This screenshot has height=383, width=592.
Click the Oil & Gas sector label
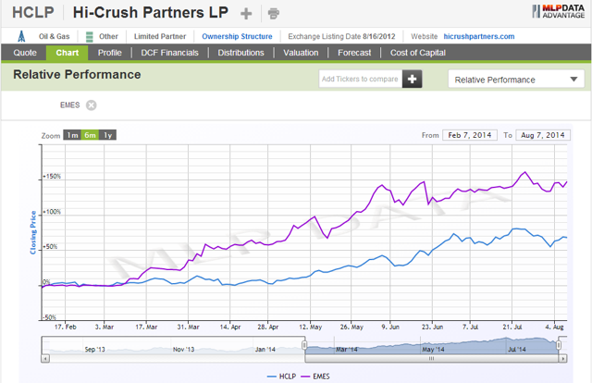54,36
